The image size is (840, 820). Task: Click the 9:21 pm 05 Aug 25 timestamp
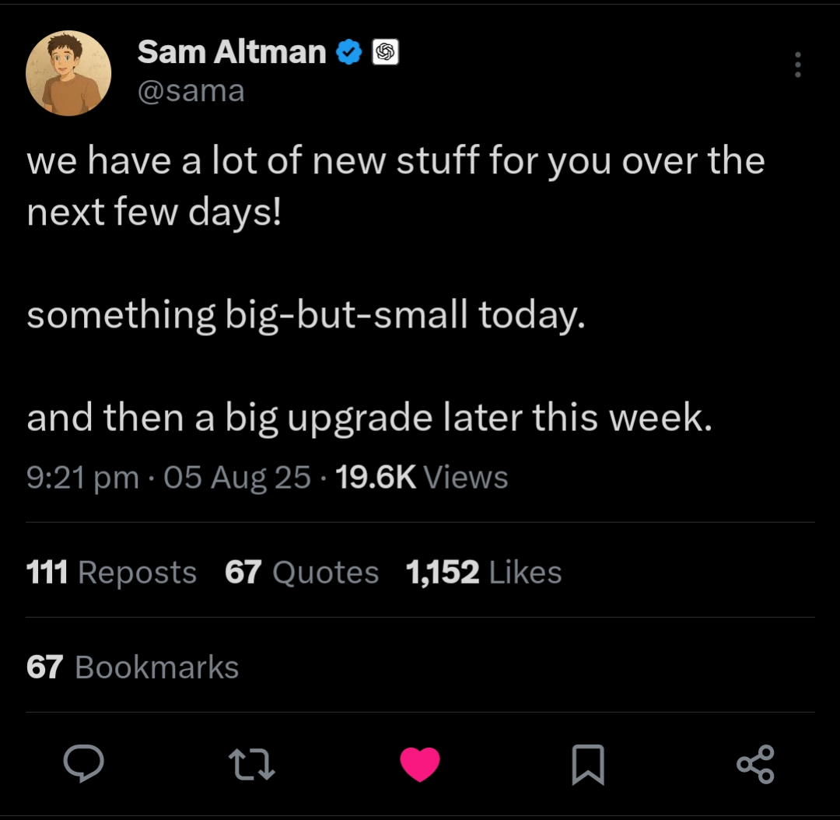tap(169, 477)
